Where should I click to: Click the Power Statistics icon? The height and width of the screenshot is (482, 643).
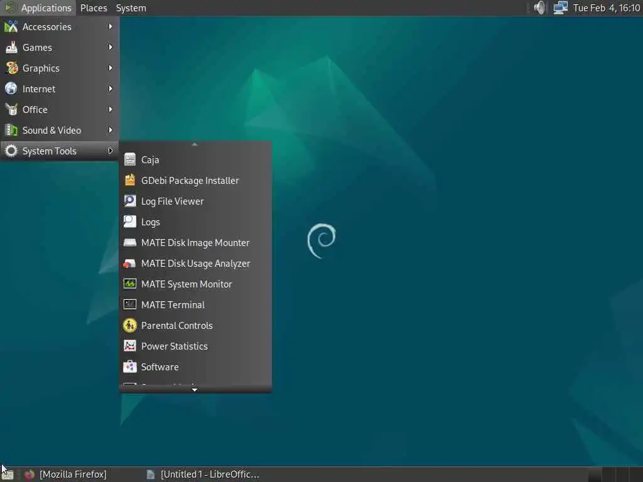coord(130,346)
